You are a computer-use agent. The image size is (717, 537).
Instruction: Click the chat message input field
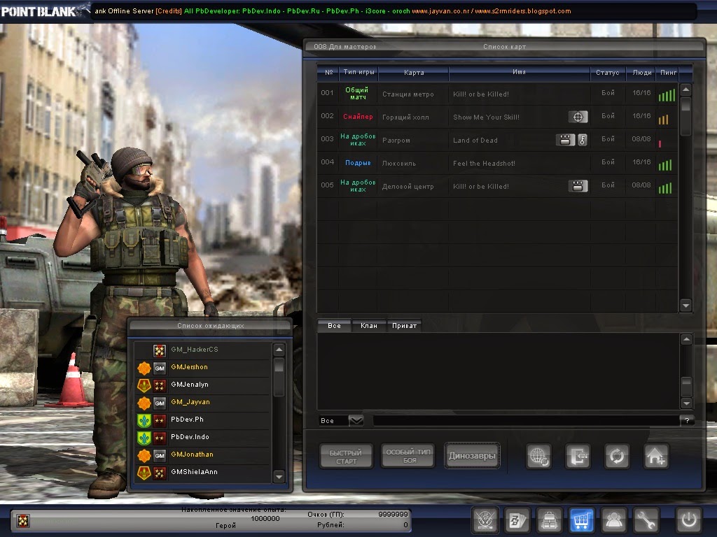(x=526, y=420)
